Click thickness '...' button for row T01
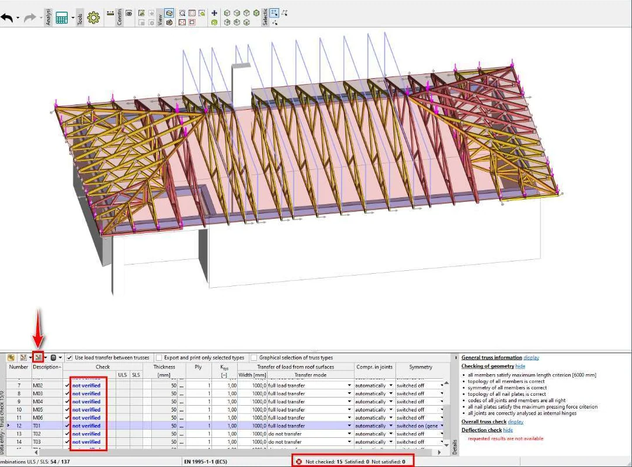The height and width of the screenshot is (467, 632). [182, 426]
